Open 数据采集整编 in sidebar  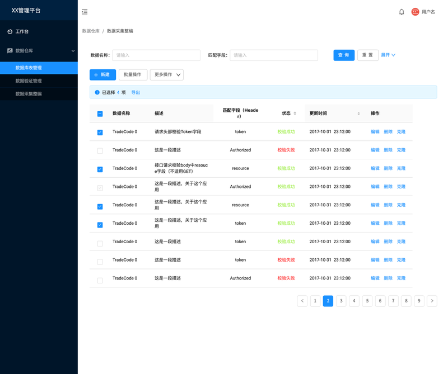(x=29, y=94)
